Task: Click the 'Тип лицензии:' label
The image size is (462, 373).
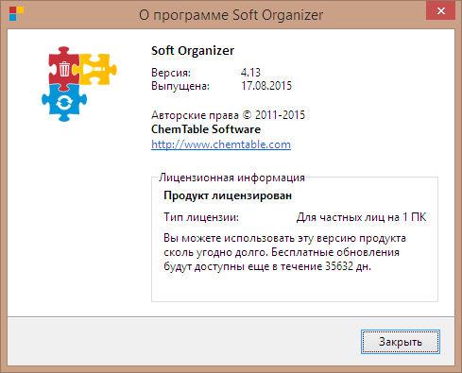Action: [201, 217]
